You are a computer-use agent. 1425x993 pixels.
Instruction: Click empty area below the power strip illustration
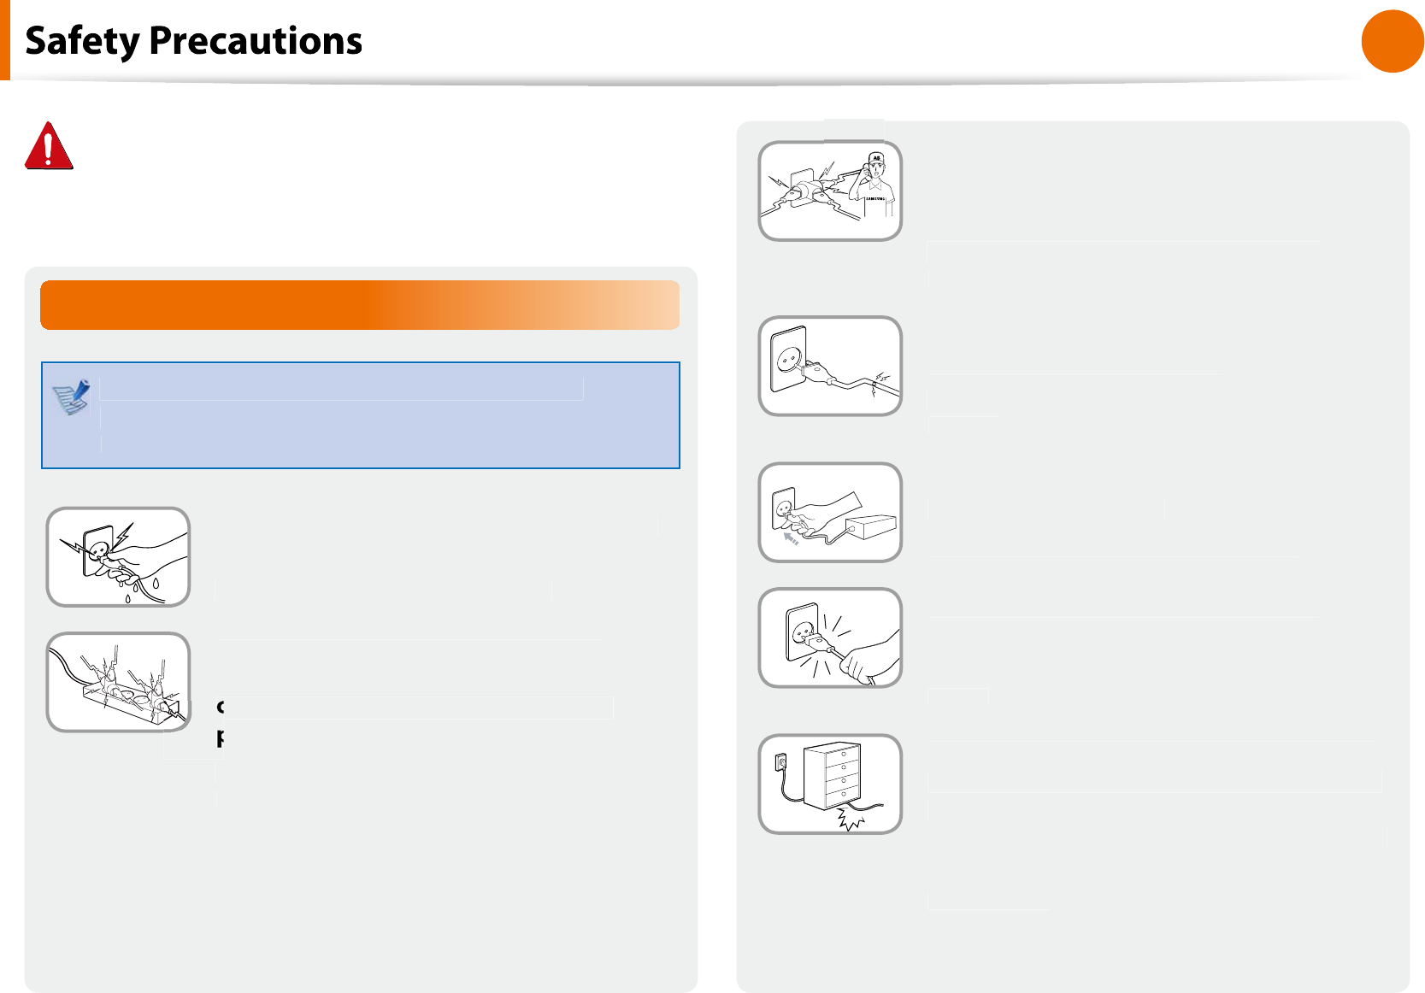tap(118, 855)
